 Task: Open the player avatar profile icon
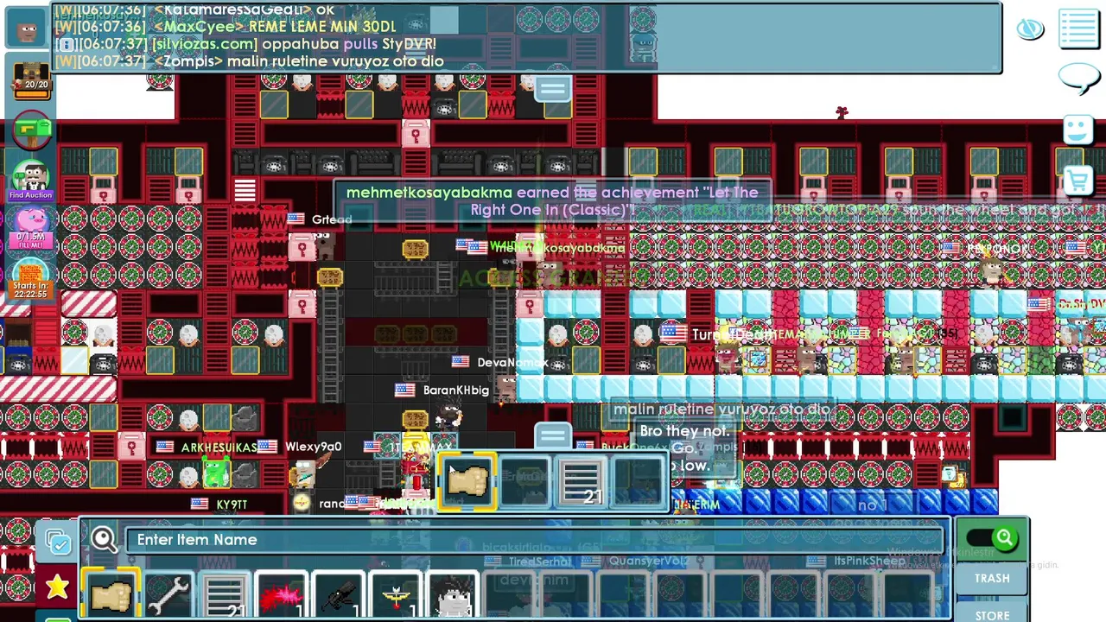point(27,29)
